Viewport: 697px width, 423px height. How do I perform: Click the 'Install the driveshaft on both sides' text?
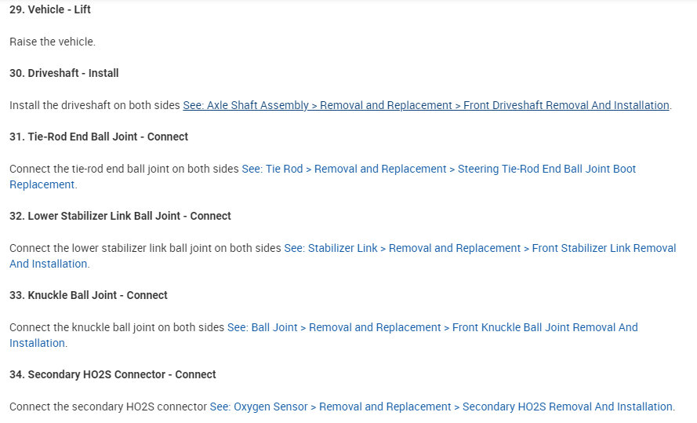point(95,105)
